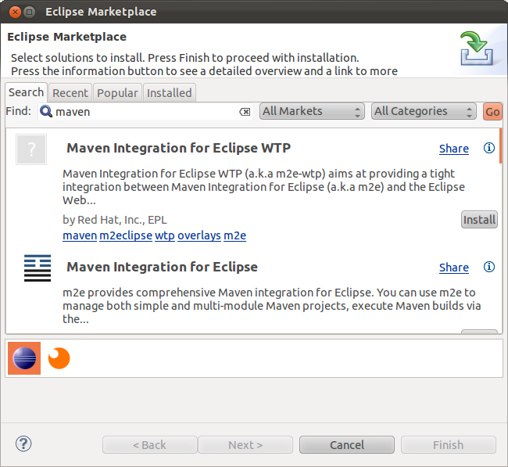The height and width of the screenshot is (467, 508).
Task: Click the Share link for Maven WTP
Action: coord(453,149)
